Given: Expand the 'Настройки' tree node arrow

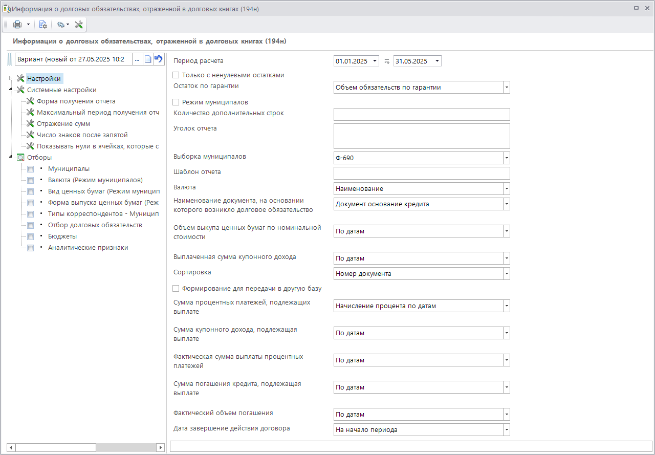Looking at the screenshot, I should (10, 79).
